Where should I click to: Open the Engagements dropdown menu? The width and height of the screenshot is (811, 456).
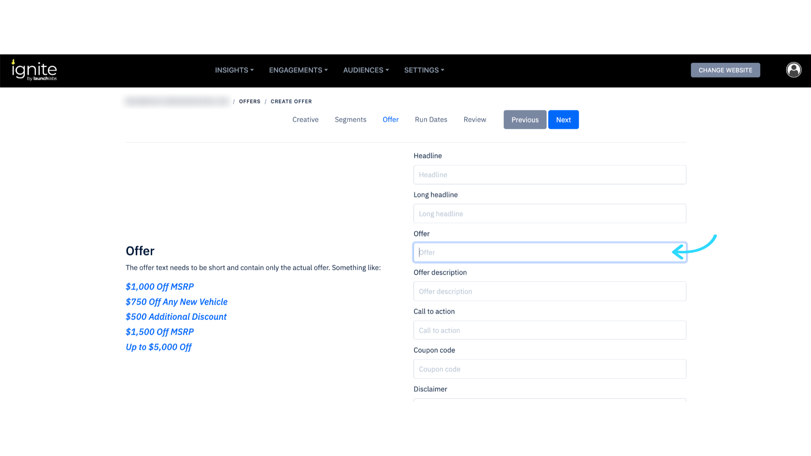tap(298, 70)
